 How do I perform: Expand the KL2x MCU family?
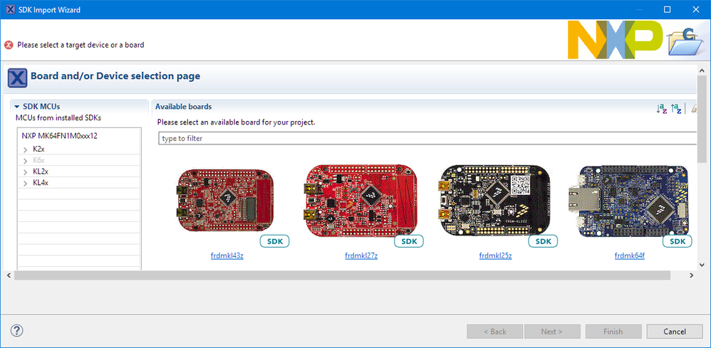coord(26,172)
